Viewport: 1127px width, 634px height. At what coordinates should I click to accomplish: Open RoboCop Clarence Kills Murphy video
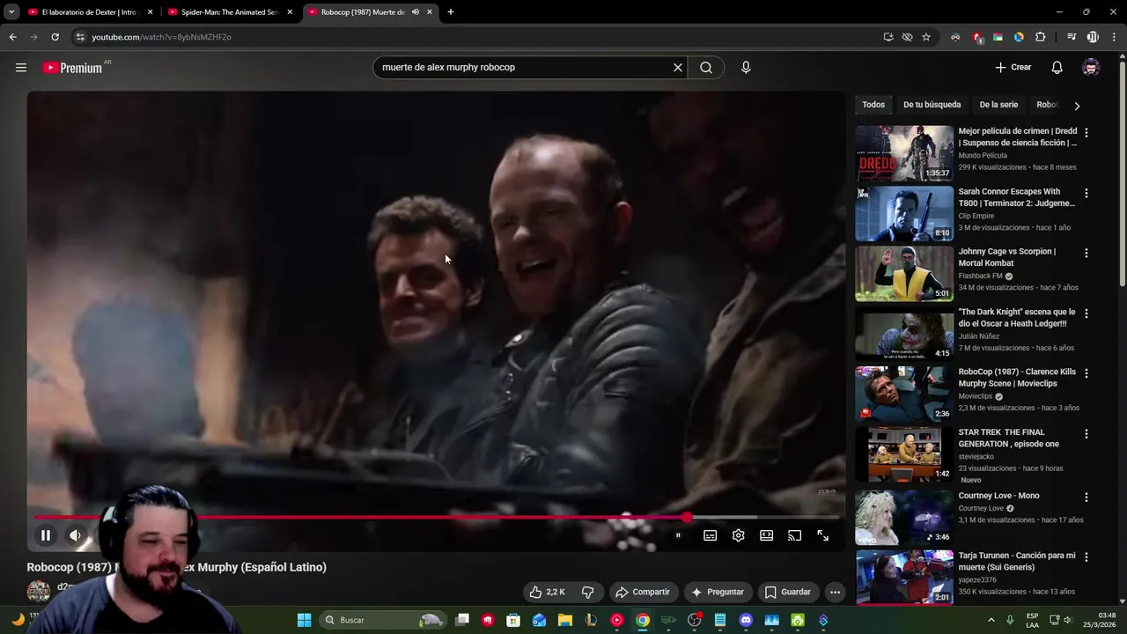(x=1017, y=378)
